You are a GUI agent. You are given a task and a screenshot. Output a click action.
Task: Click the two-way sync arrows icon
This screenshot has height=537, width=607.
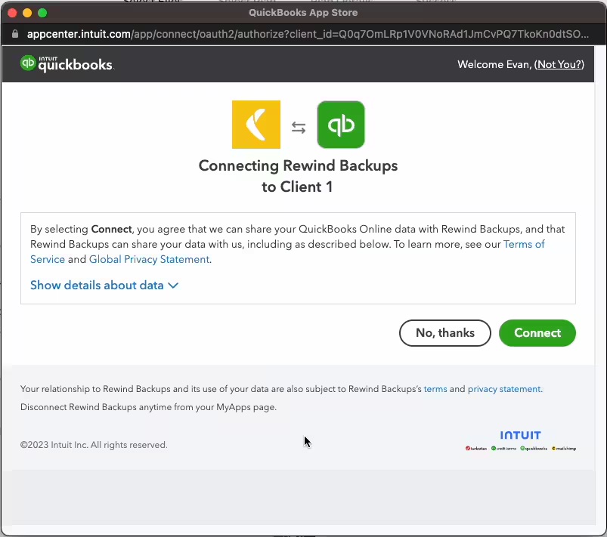299,128
